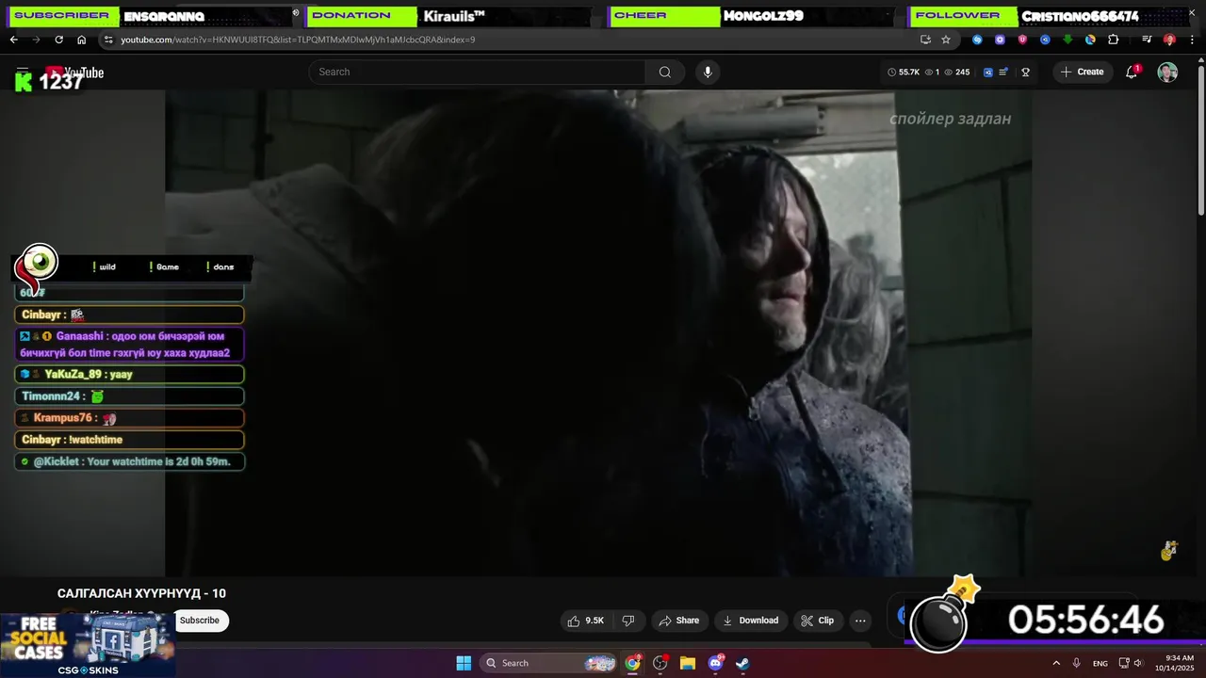
Task: Install page as app icon in address bar
Action: [x=925, y=40]
